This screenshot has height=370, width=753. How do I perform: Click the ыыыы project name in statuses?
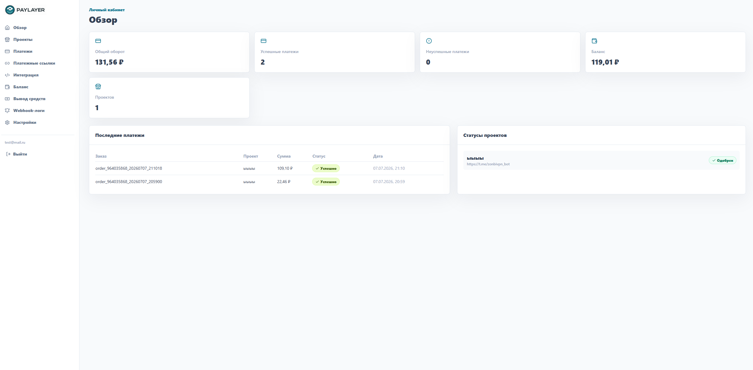(475, 158)
